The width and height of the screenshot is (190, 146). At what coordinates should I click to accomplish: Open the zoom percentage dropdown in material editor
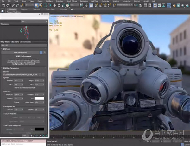click(x=26, y=136)
